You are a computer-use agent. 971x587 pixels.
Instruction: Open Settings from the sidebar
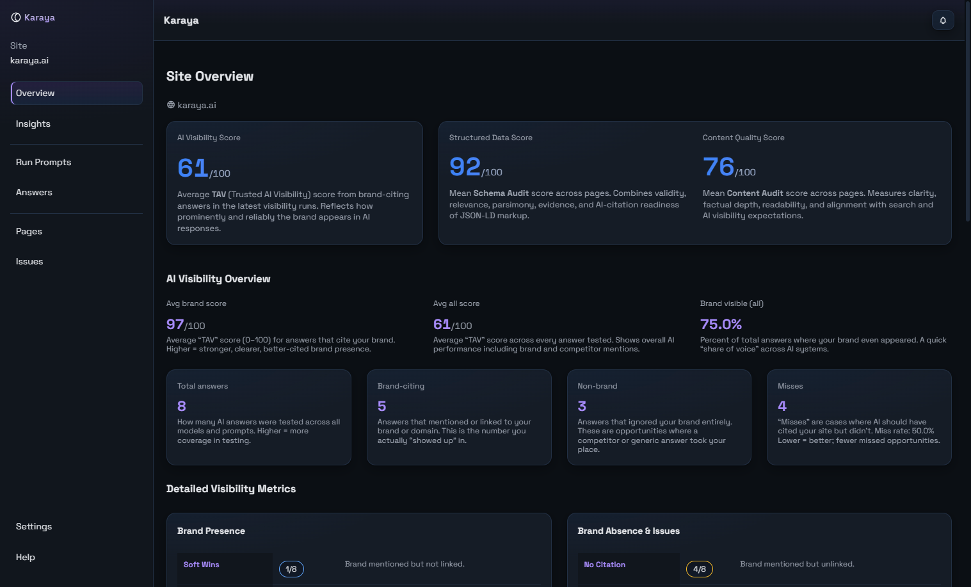pyautogui.click(x=34, y=527)
